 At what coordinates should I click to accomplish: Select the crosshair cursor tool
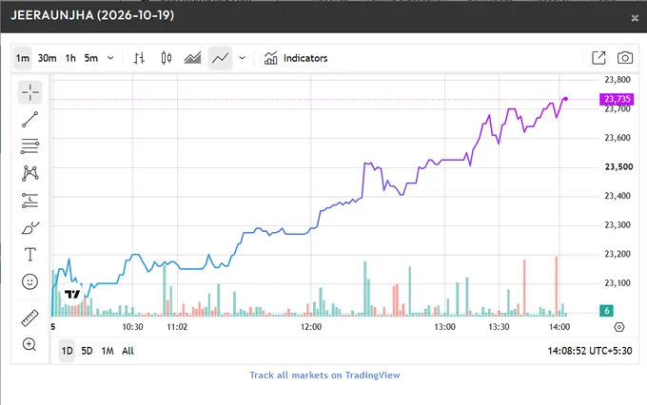tap(30, 92)
